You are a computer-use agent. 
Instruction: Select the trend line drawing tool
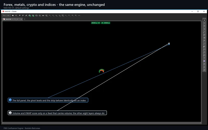point(204,32)
